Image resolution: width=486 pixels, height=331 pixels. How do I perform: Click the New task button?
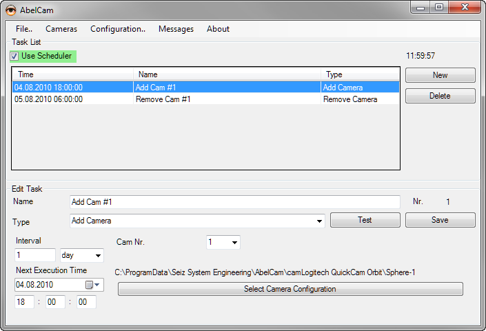point(440,75)
